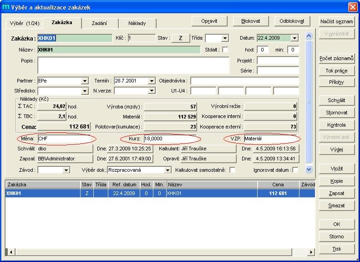Image resolution: width=360 pixels, height=262 pixels.
Task: Click the Stav column header
Action: pyautogui.click(x=86, y=185)
